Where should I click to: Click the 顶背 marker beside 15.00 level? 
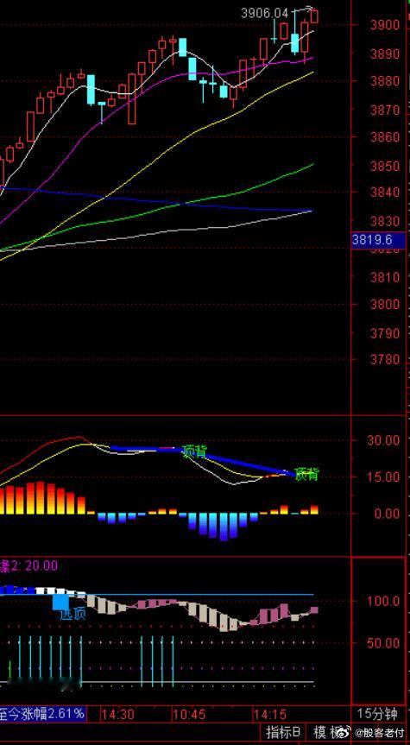point(307,474)
